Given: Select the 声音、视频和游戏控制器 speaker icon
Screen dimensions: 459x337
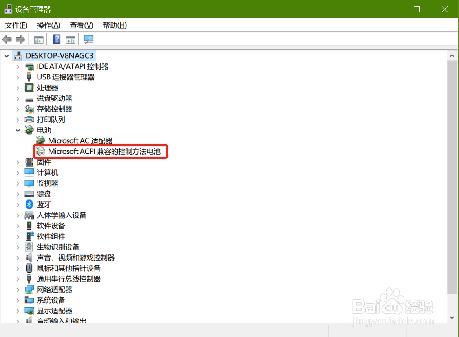Looking at the screenshot, I should pyautogui.click(x=29, y=258).
